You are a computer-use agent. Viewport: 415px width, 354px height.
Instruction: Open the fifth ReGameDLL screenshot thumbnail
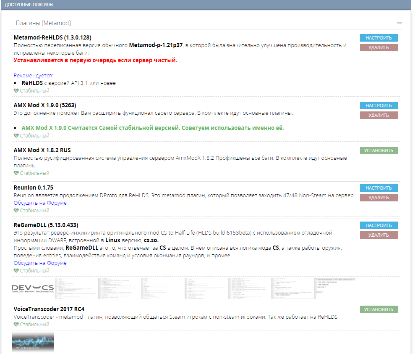pyautogui.click(x=205, y=288)
